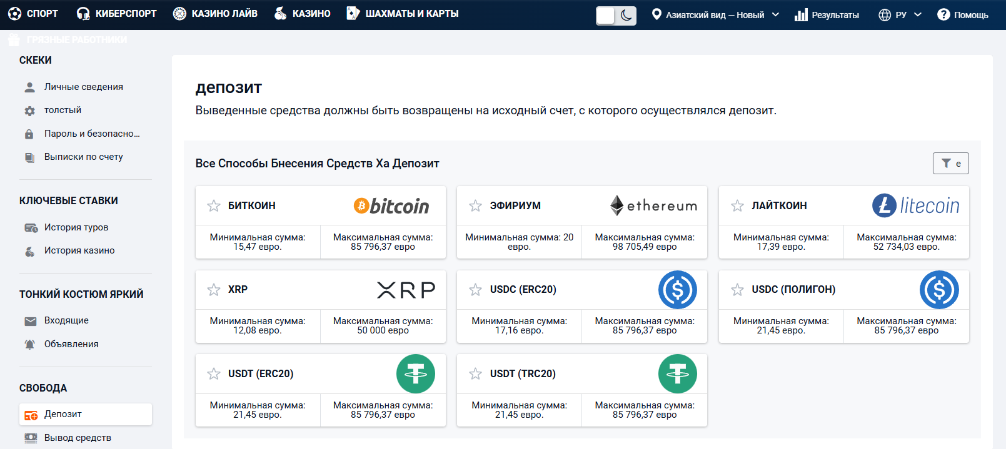Mark Ethereum deposit method as favorite
Image resolution: width=1006 pixels, height=449 pixels.
pos(476,206)
